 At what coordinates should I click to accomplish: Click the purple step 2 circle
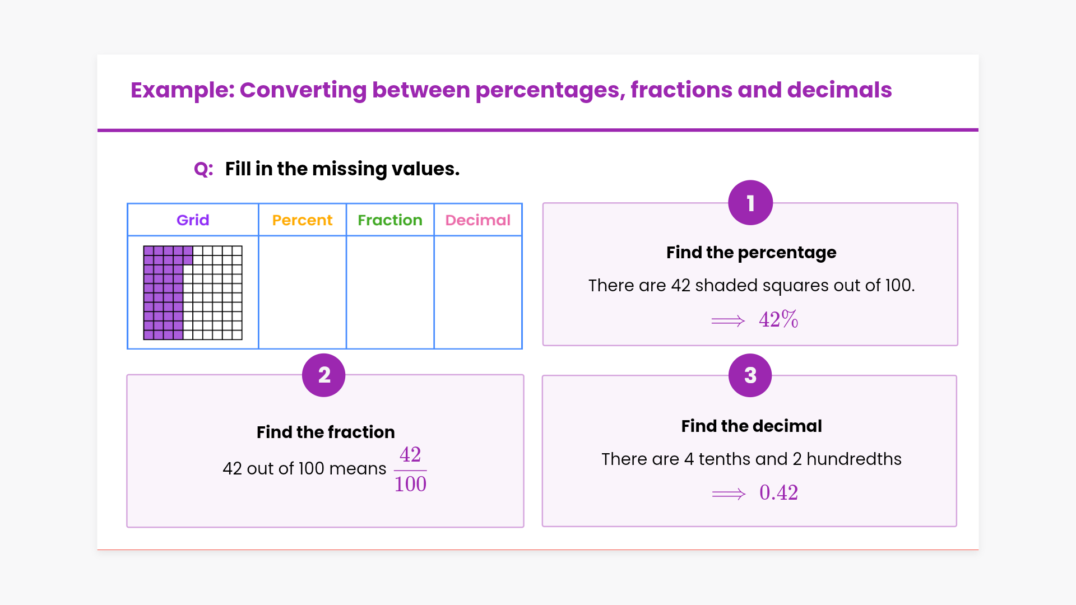(324, 375)
